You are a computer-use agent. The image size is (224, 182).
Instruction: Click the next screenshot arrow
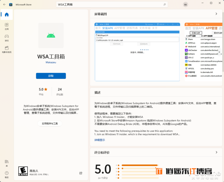pyautogui.click(x=220, y=52)
